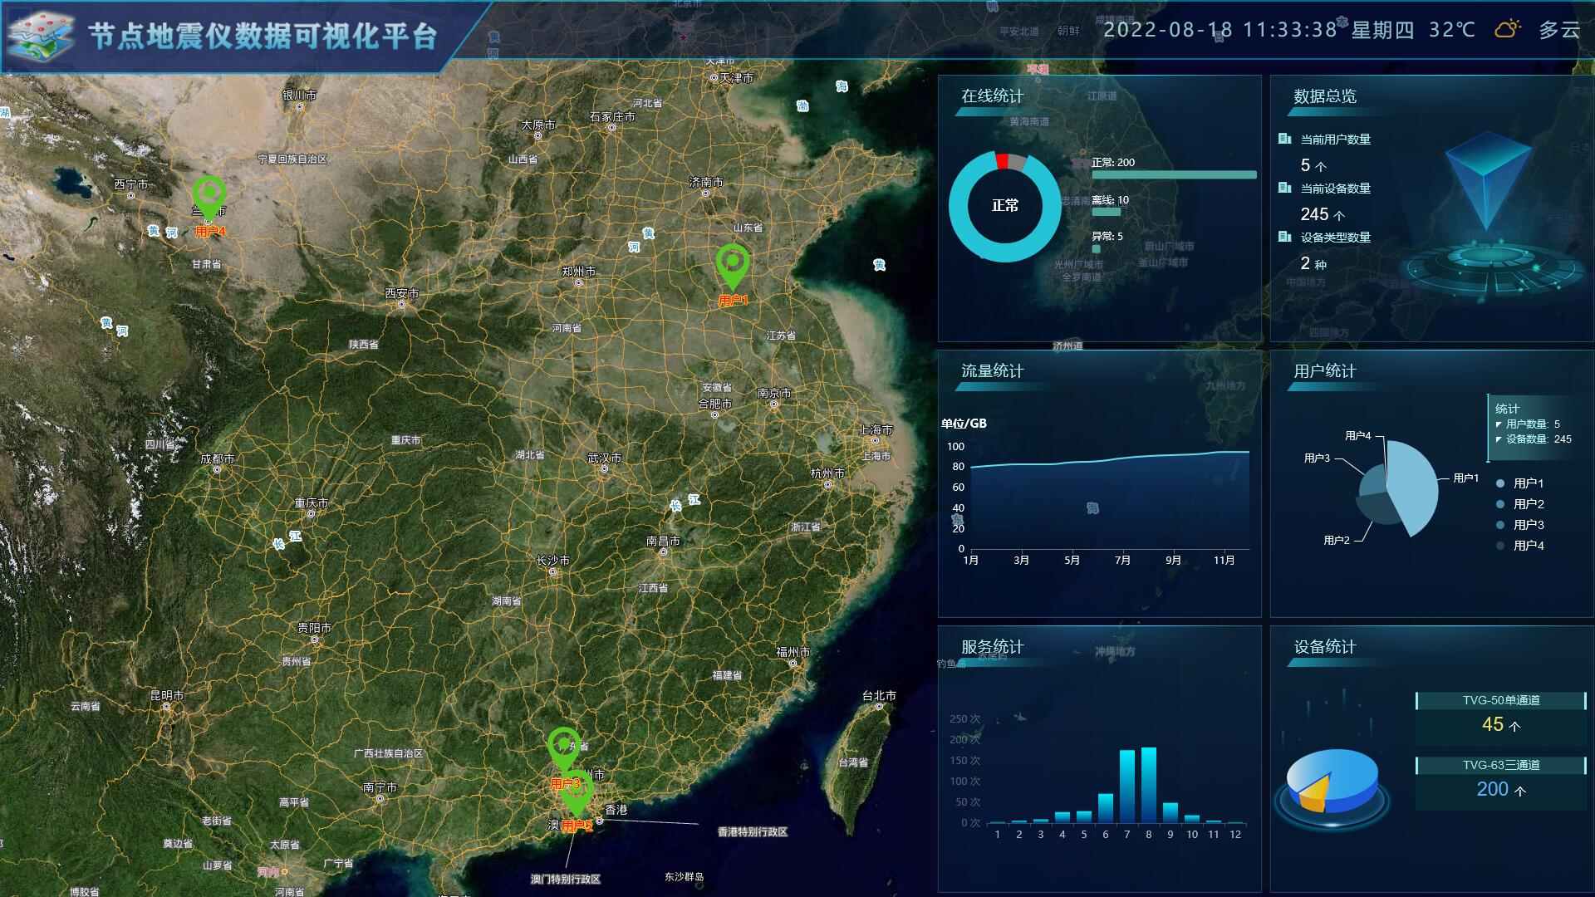Image resolution: width=1595 pixels, height=897 pixels.
Task: Select the 用户4 green map marker
Action: [x=209, y=199]
